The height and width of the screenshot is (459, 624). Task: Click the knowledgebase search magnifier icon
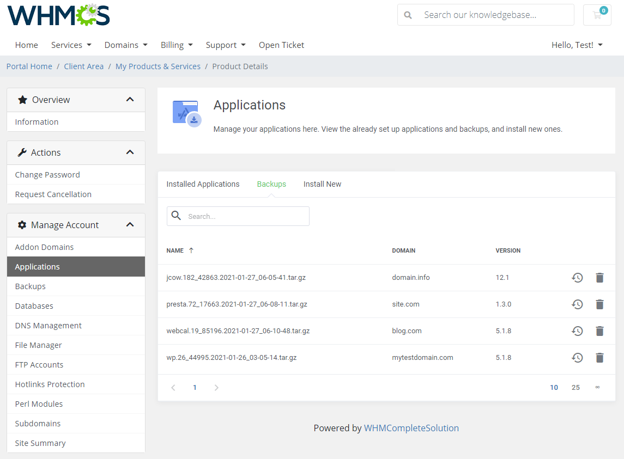pyautogui.click(x=408, y=15)
